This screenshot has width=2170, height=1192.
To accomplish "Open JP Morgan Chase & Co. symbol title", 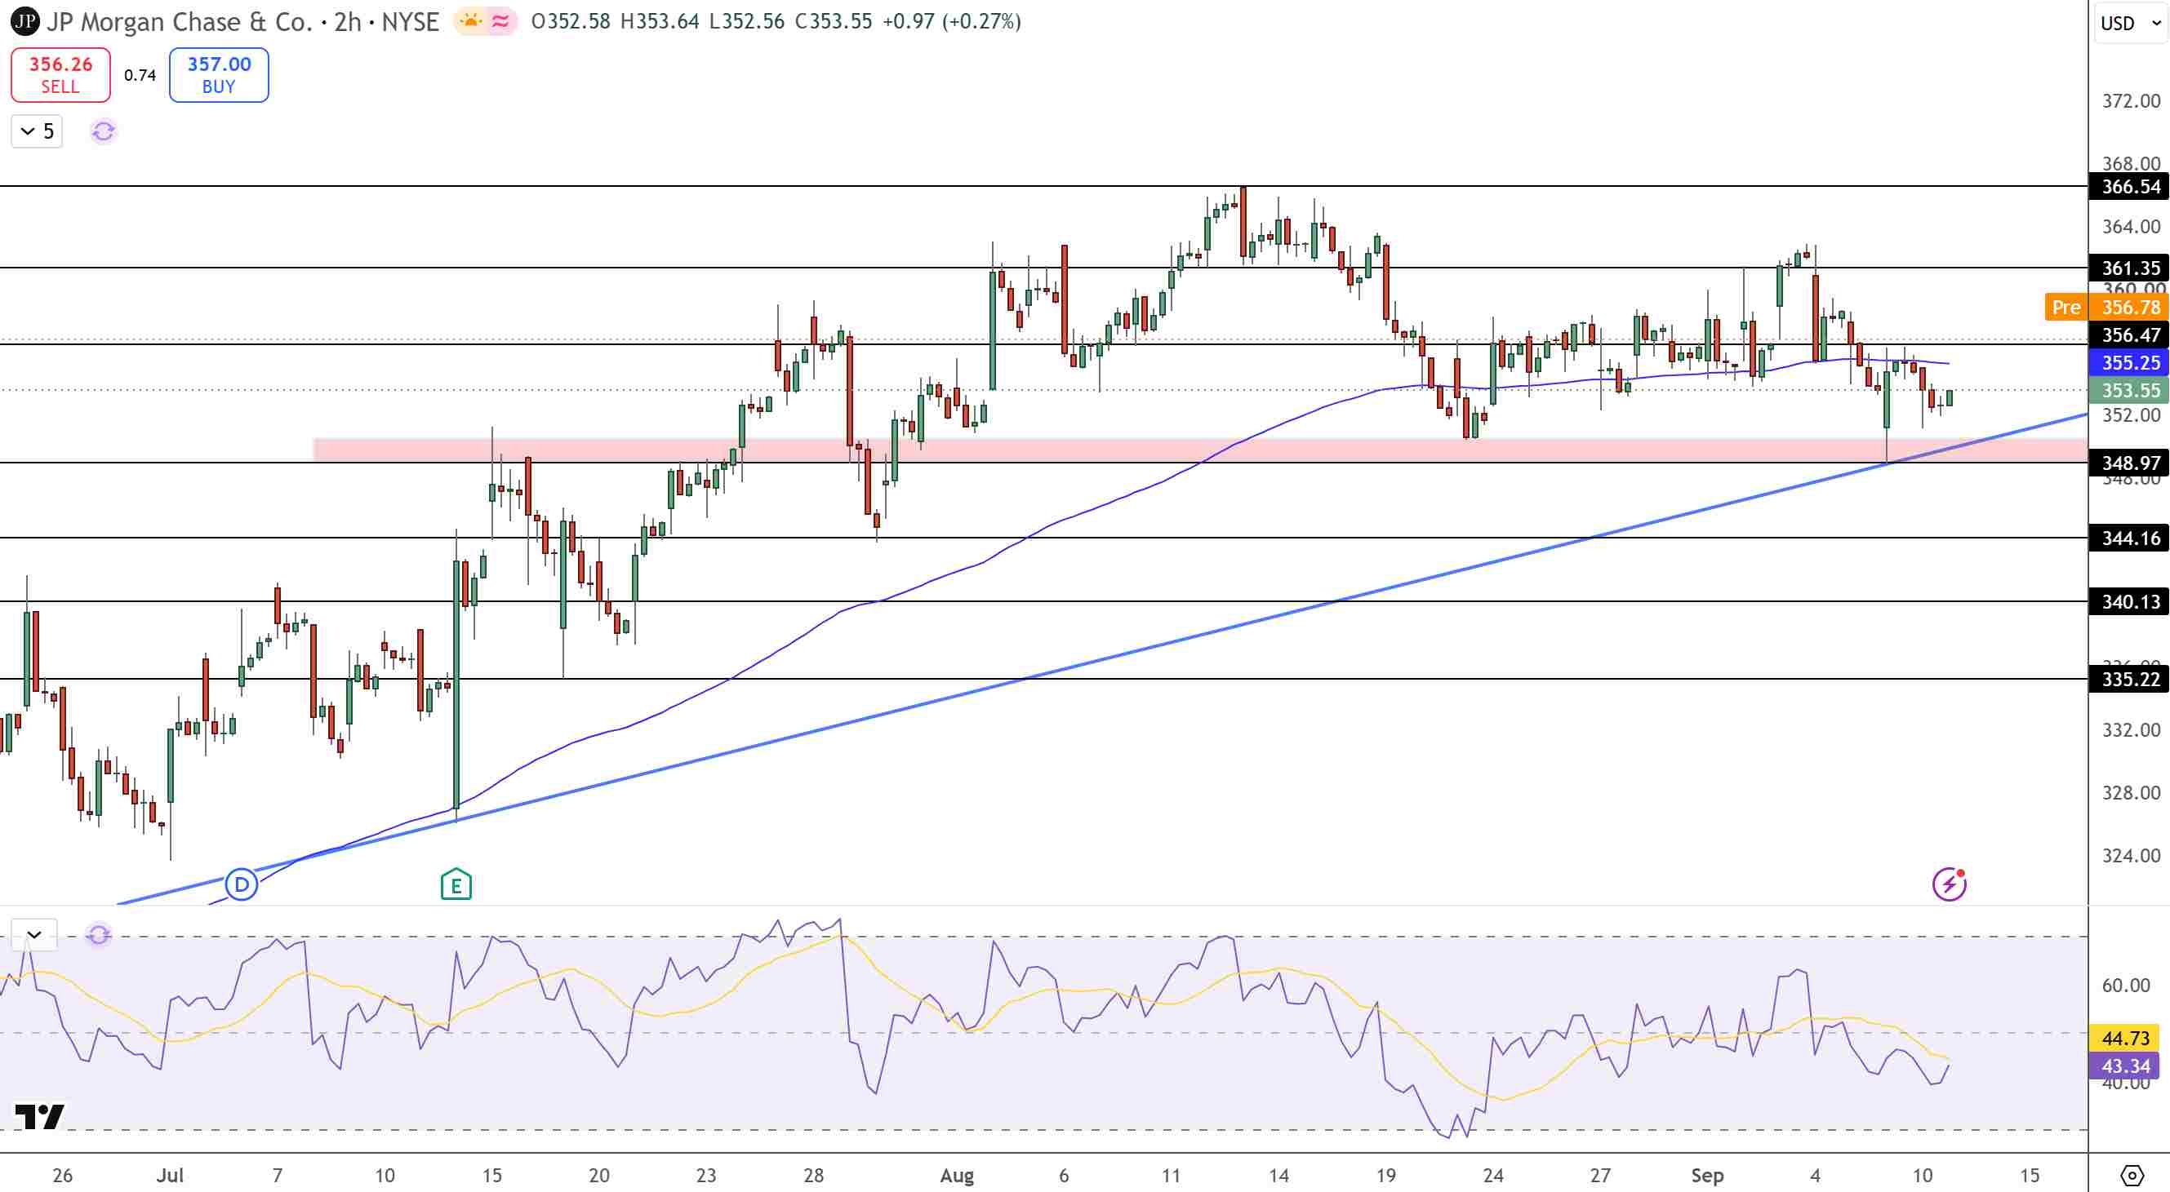I will [x=242, y=21].
